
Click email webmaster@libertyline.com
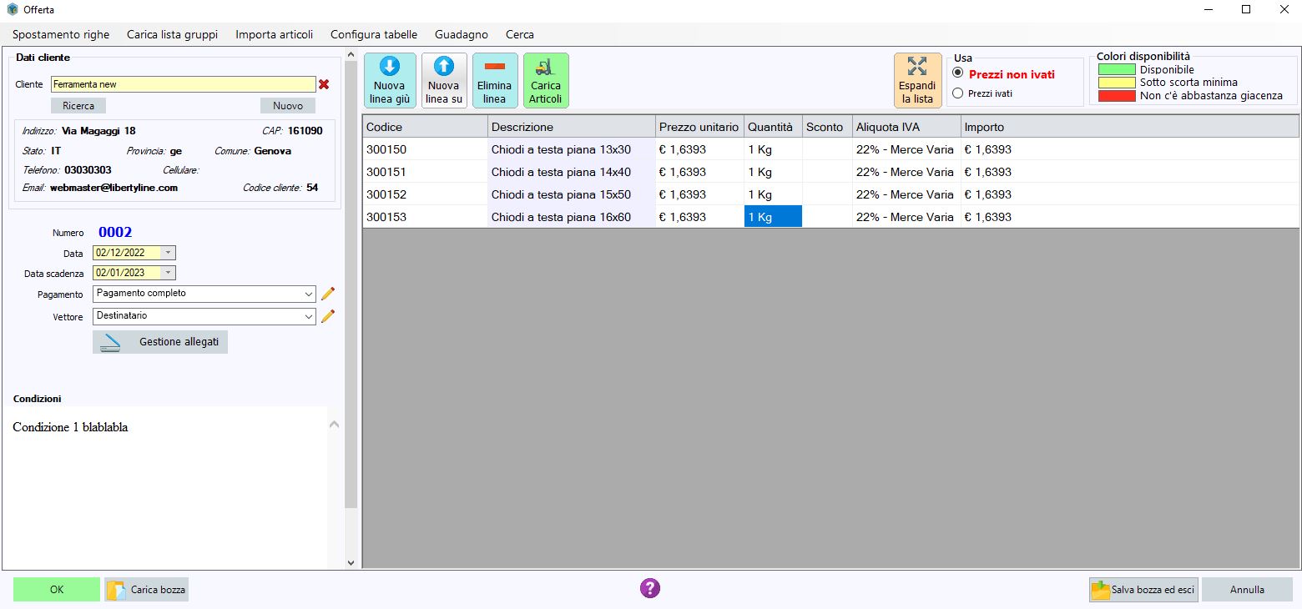(x=114, y=188)
